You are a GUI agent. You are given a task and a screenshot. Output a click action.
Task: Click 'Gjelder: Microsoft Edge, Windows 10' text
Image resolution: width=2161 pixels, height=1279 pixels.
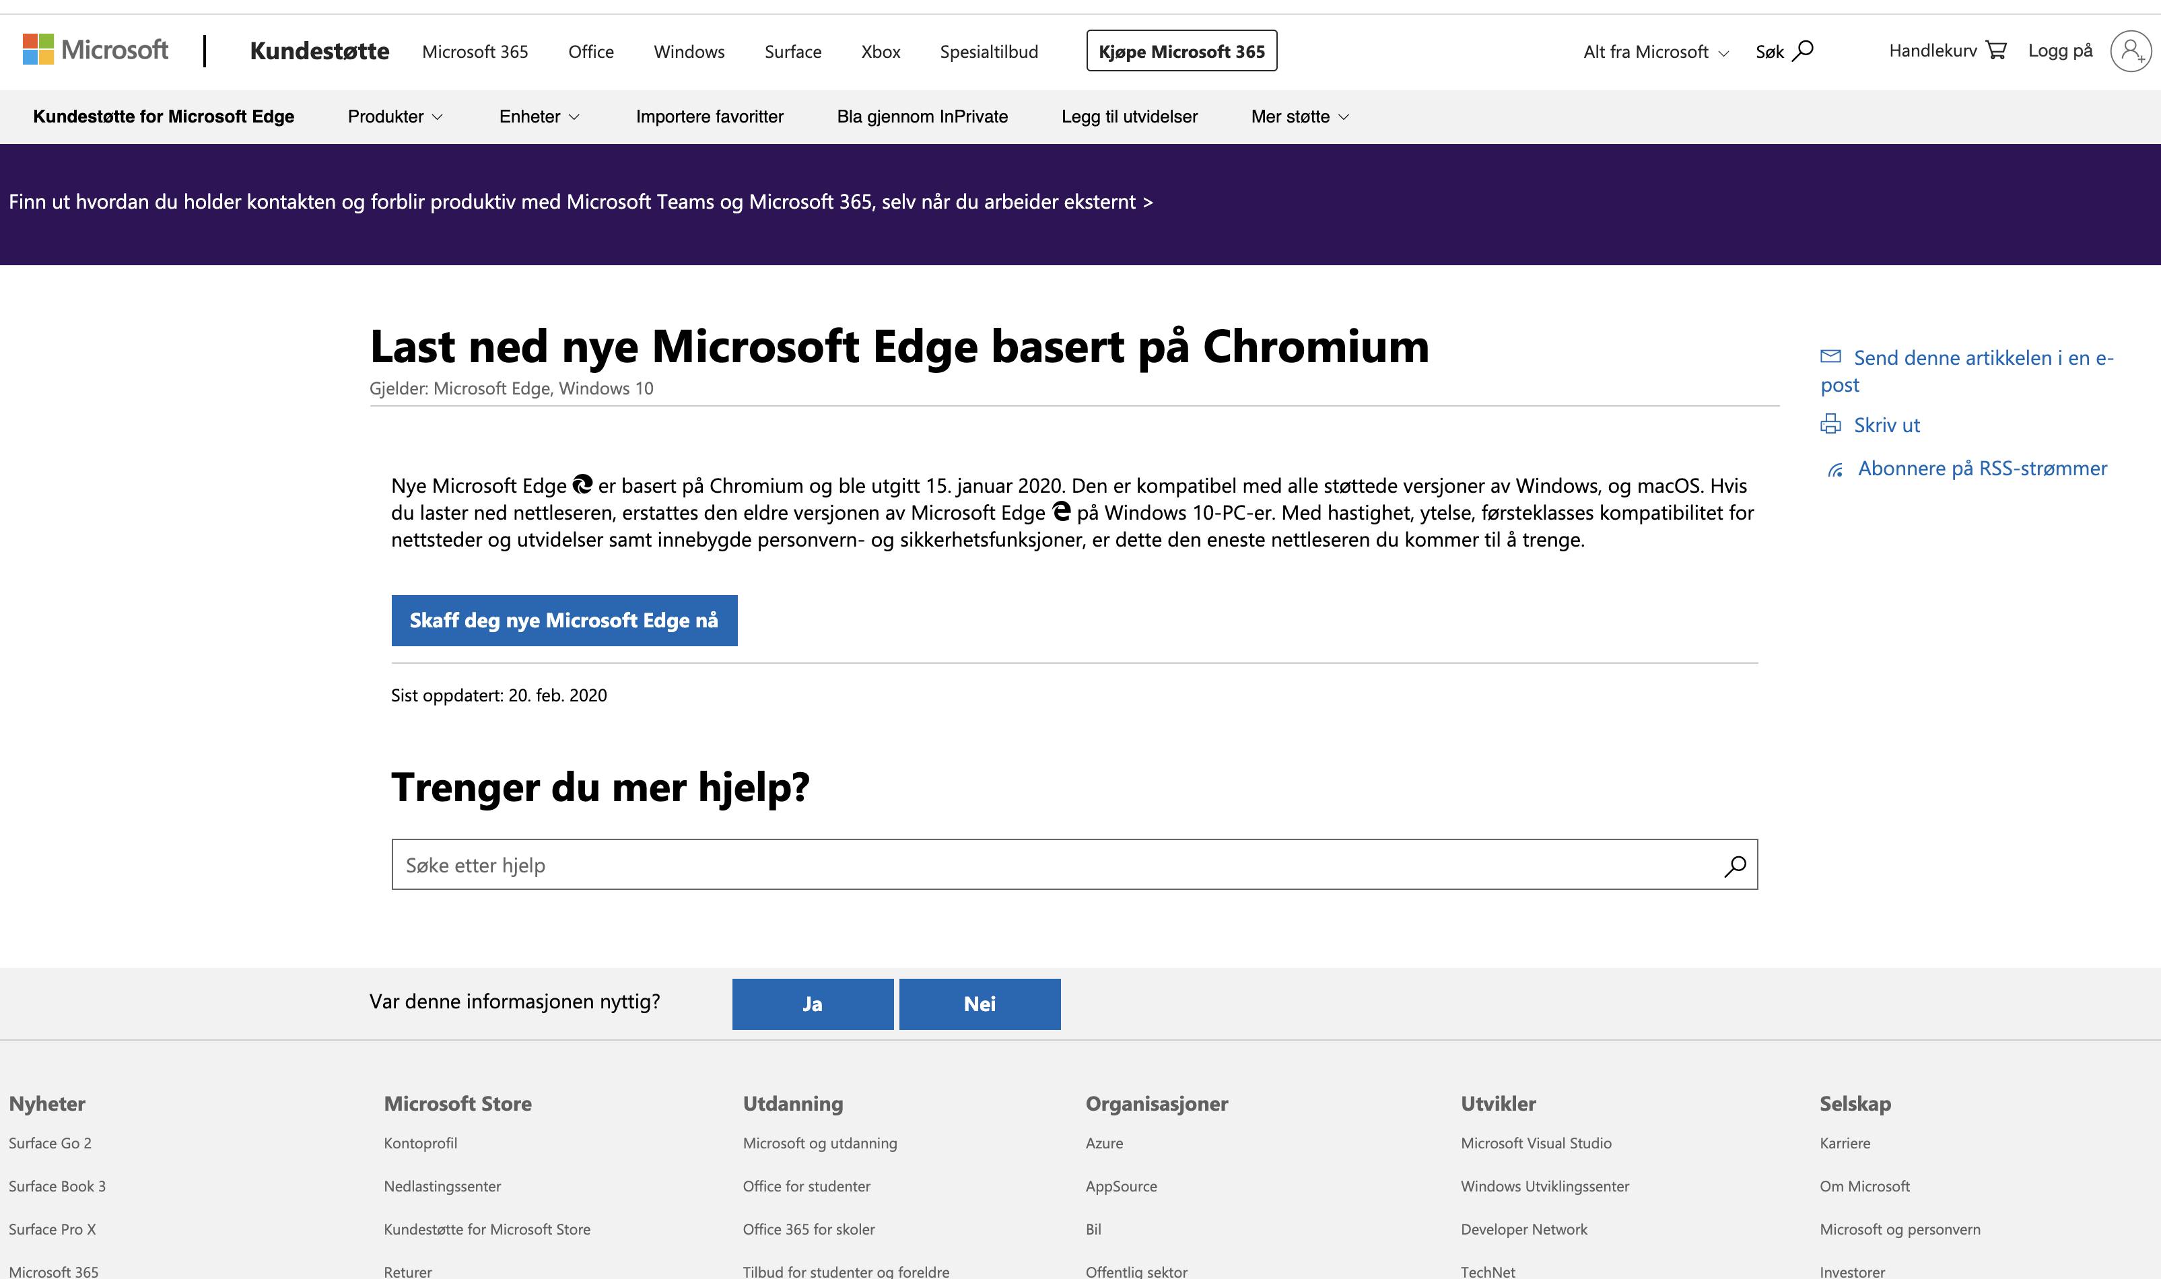point(511,388)
